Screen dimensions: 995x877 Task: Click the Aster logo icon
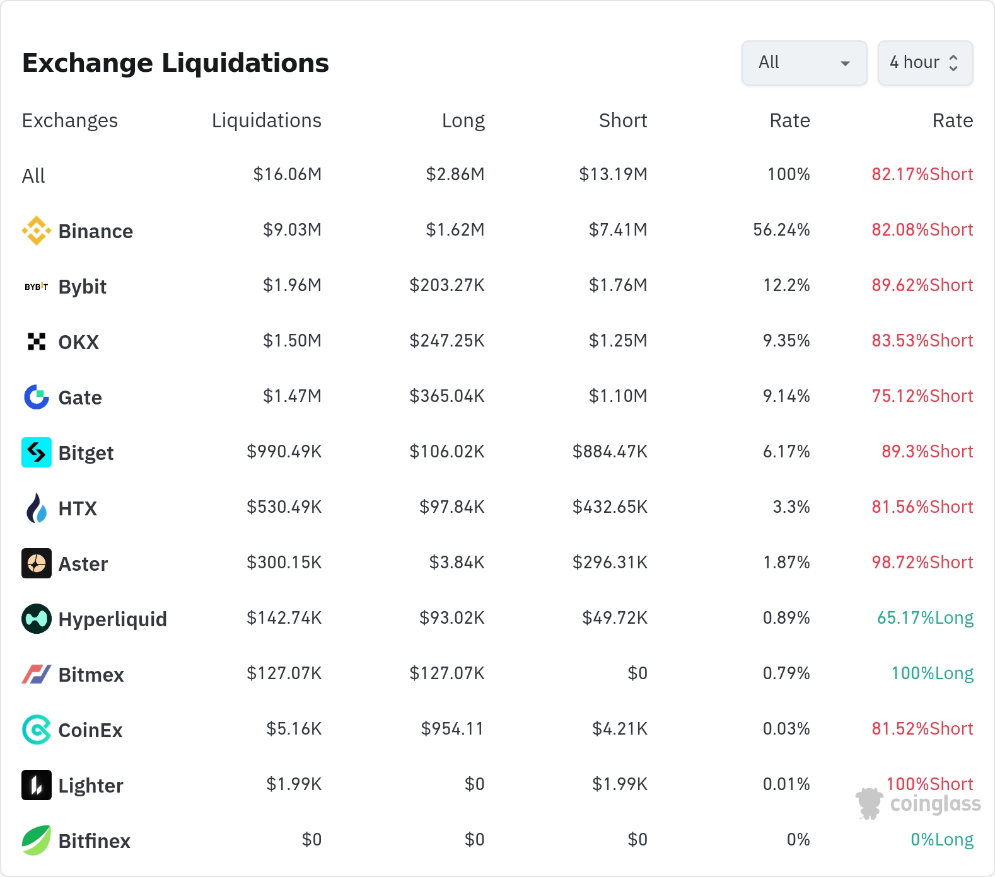point(36,563)
